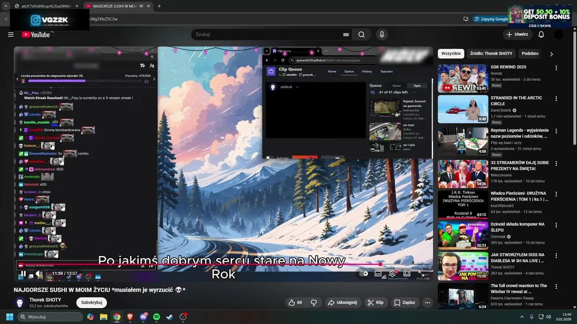Open options for STRANDED IN THE ARCTIC CIRCLE

[x=556, y=99]
